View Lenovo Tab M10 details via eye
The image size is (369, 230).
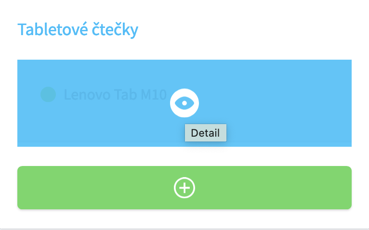184,103
